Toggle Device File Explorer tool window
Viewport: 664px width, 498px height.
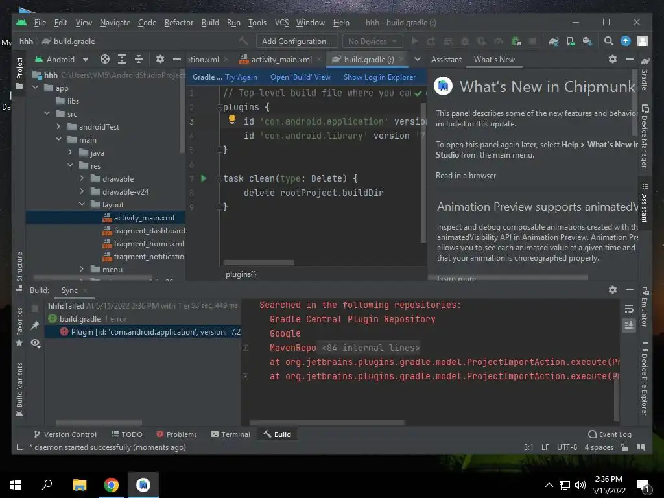click(x=645, y=379)
